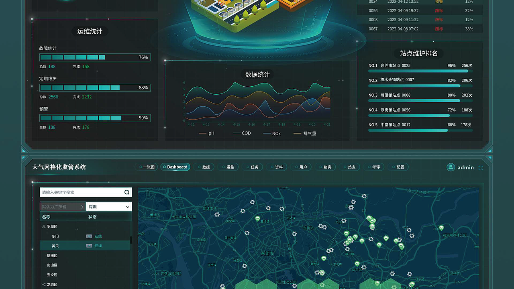
Task: Click the 站点维护排名 panel title
Action: 419,53
